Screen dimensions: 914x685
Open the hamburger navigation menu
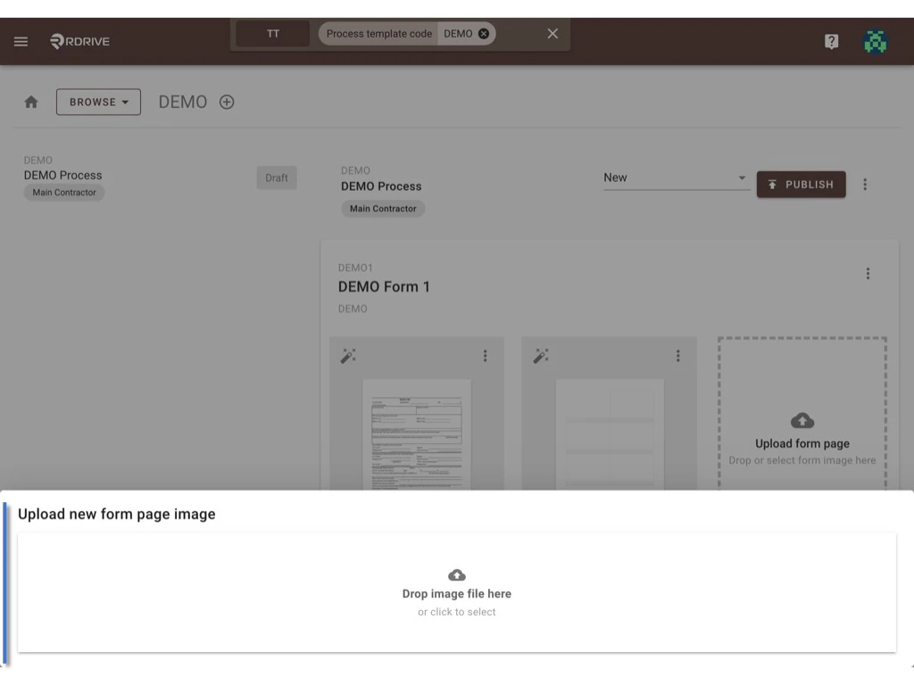(x=21, y=41)
